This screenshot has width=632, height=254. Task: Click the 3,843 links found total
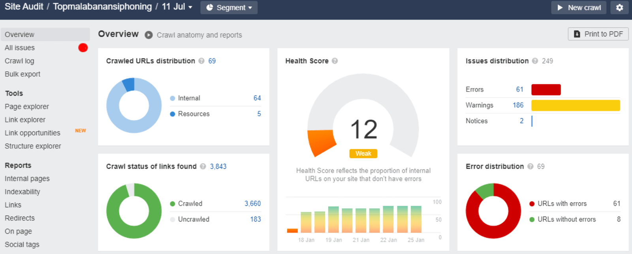point(218,166)
